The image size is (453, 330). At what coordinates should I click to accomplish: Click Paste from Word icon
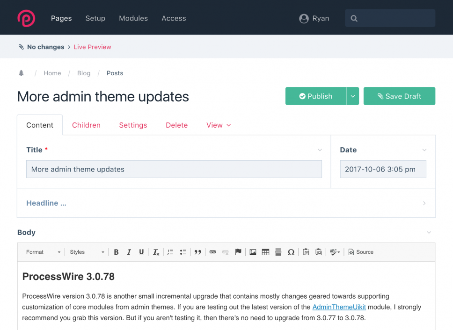coord(318,252)
